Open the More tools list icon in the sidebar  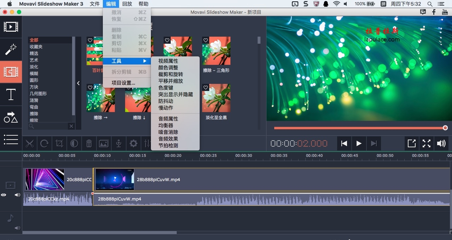point(11,139)
